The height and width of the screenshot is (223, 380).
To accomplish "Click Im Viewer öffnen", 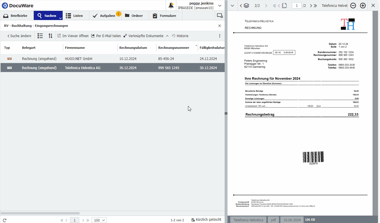I will pyautogui.click(x=73, y=36).
